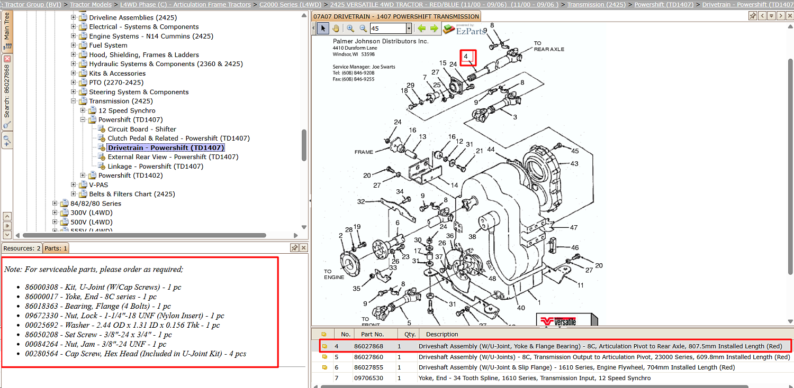Open new search with magnifier plus icon
Screen dimensions: 794x388
tap(7, 141)
